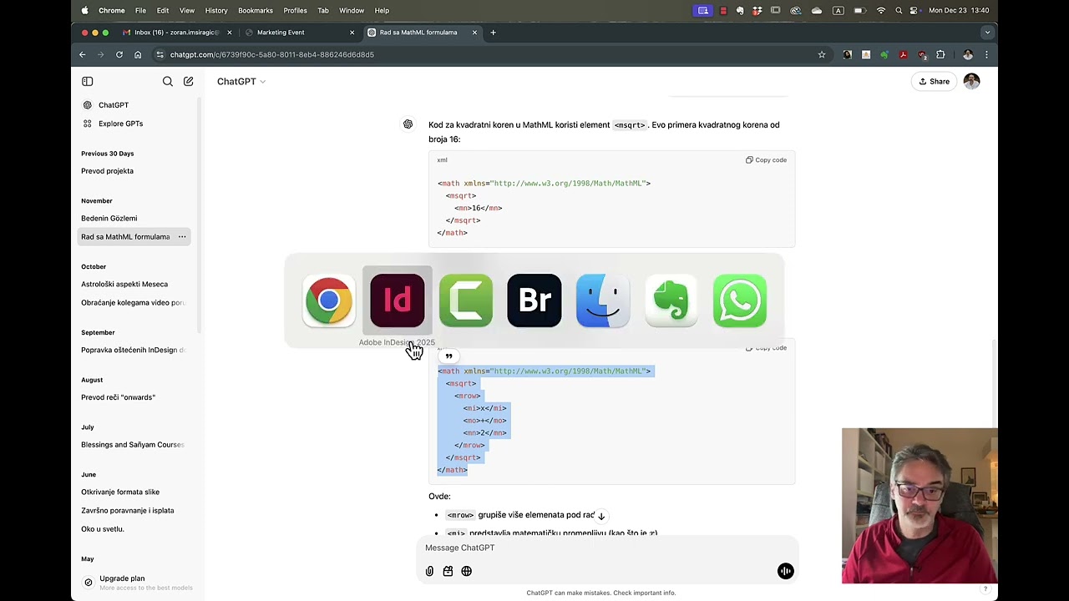Open the profiles dropdown via Zoran's avatar
Viewport: 1069px width, 601px height.
967,54
